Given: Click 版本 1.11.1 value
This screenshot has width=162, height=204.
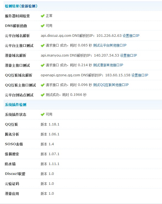Looking at the screenshot, I should point(50,164).
